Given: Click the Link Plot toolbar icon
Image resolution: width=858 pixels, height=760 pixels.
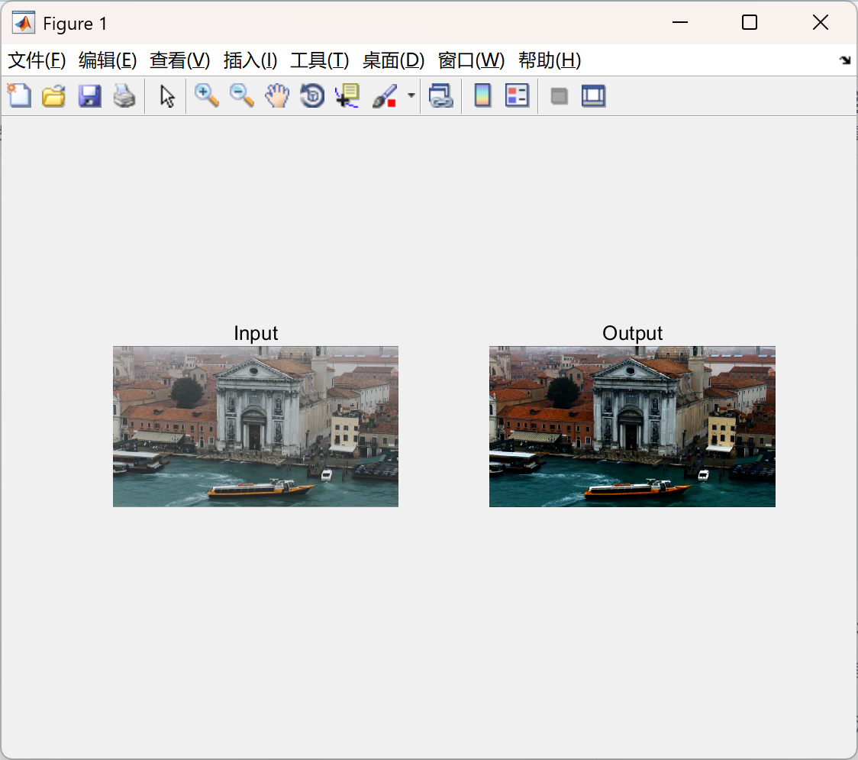Looking at the screenshot, I should pyautogui.click(x=441, y=95).
